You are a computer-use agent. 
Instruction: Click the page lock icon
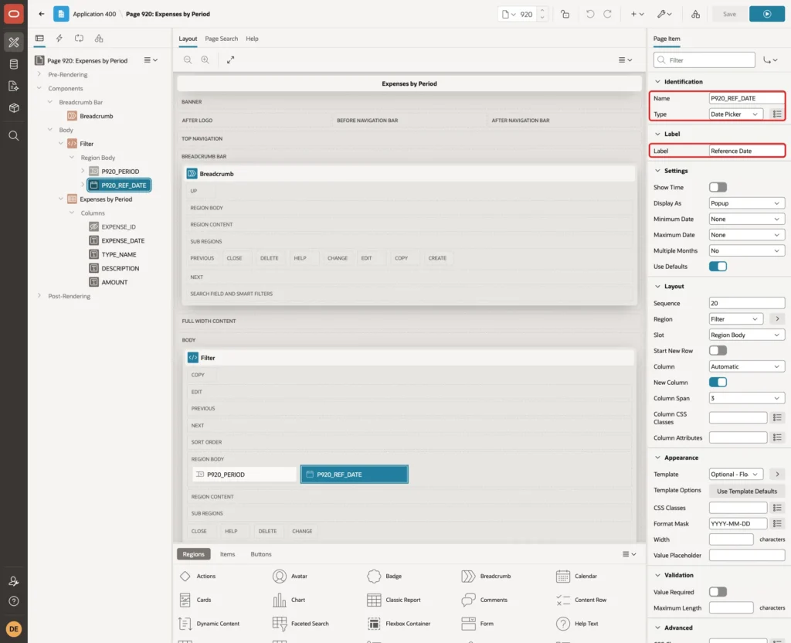[565, 14]
